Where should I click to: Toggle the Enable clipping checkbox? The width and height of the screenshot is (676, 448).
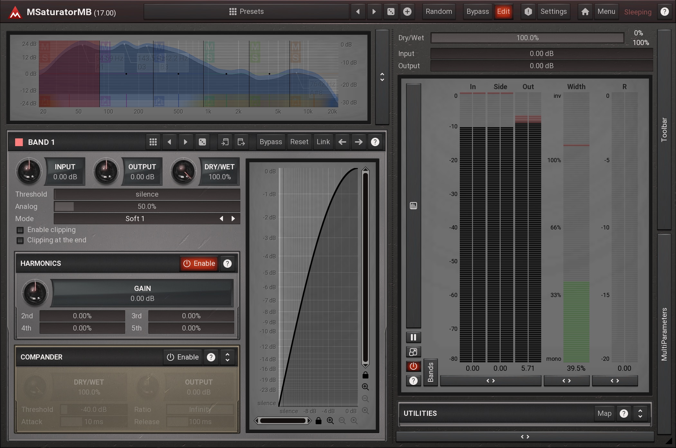[20, 230]
